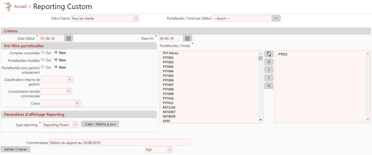Screen dimensions: 372x155
Task: Click the refresh portfolios list icon
Action: (x=269, y=54)
